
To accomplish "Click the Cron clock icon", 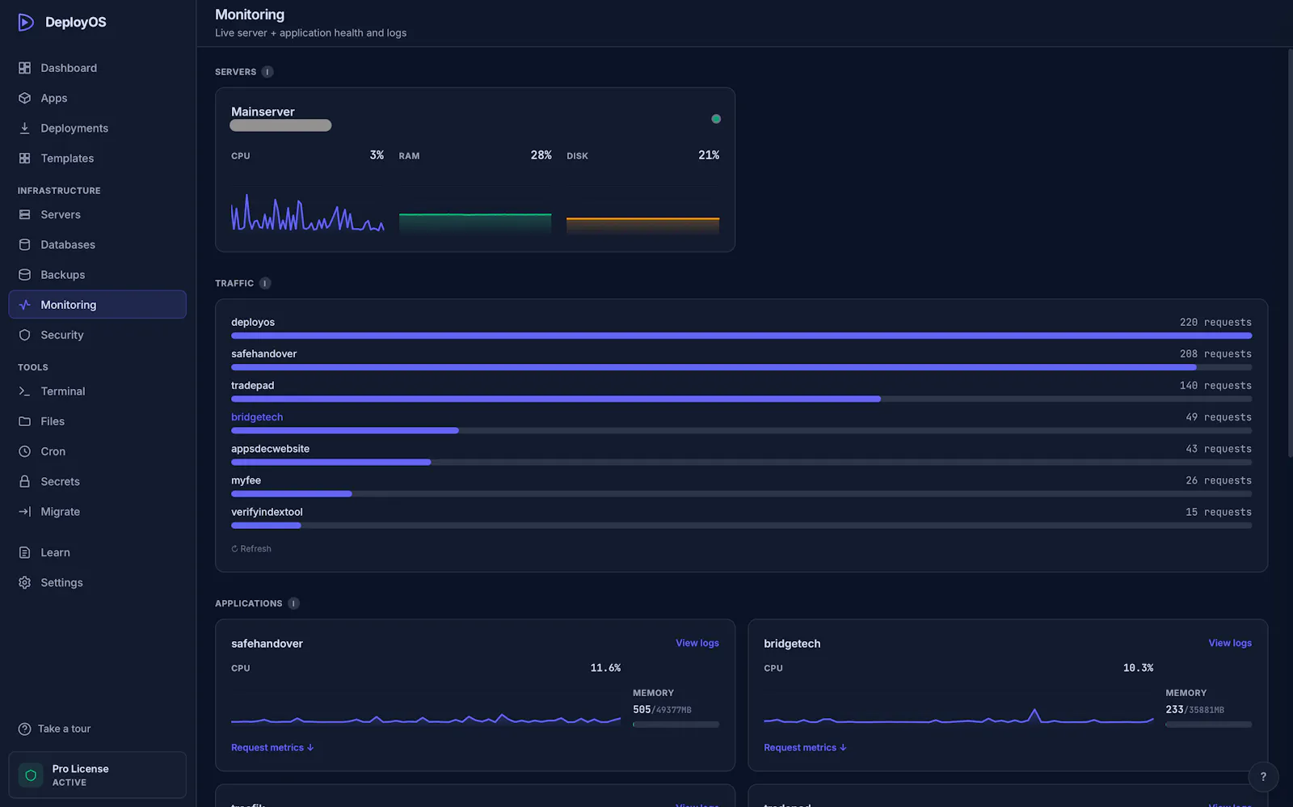I will pos(25,451).
